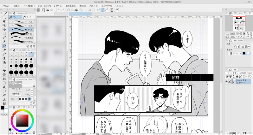Open color palette tabs overflow dropdown
Image resolution: width=253 pixels, height=135 pixels.
click(x=35, y=107)
